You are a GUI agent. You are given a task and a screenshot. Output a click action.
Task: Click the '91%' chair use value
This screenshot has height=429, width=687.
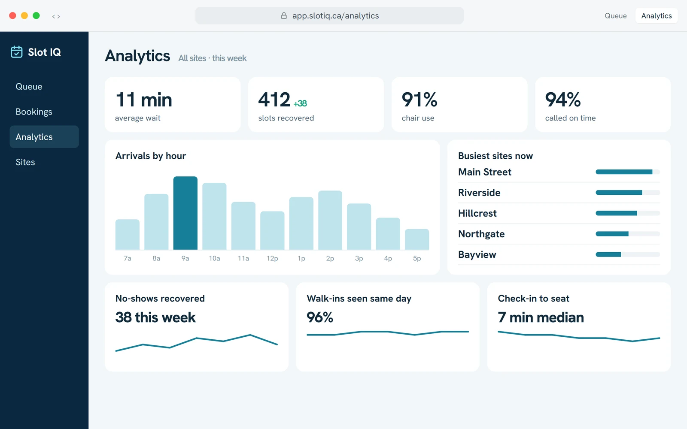[419, 100]
